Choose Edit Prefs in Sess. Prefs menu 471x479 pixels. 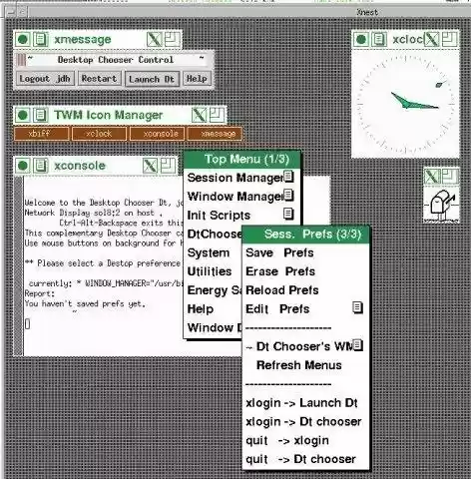306,309
